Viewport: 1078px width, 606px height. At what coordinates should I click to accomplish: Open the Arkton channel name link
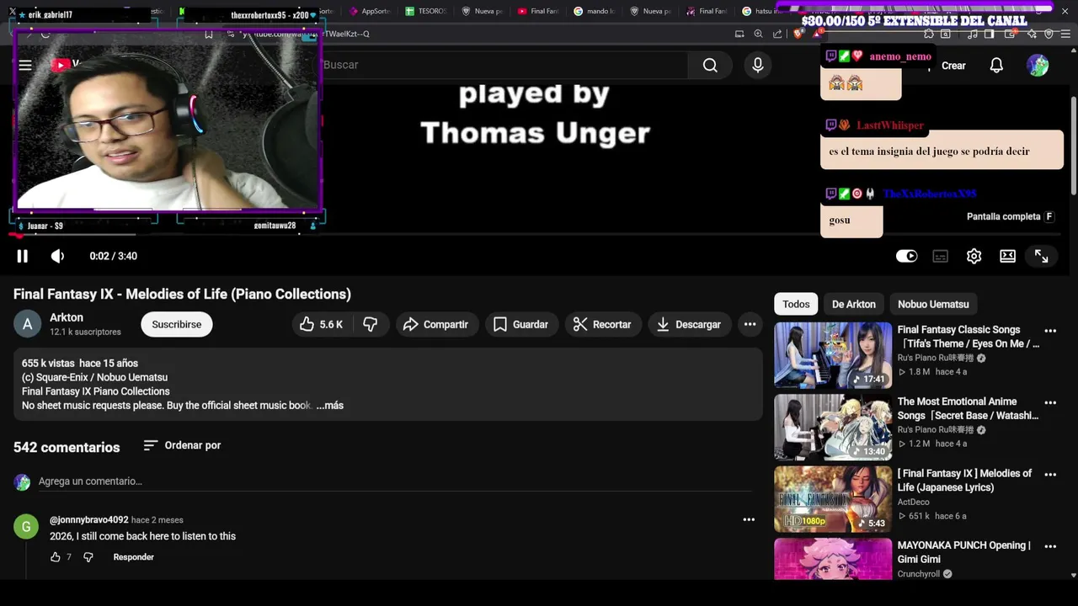[67, 317]
